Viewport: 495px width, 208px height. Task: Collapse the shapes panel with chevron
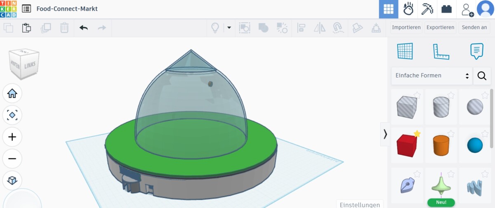tap(385, 134)
